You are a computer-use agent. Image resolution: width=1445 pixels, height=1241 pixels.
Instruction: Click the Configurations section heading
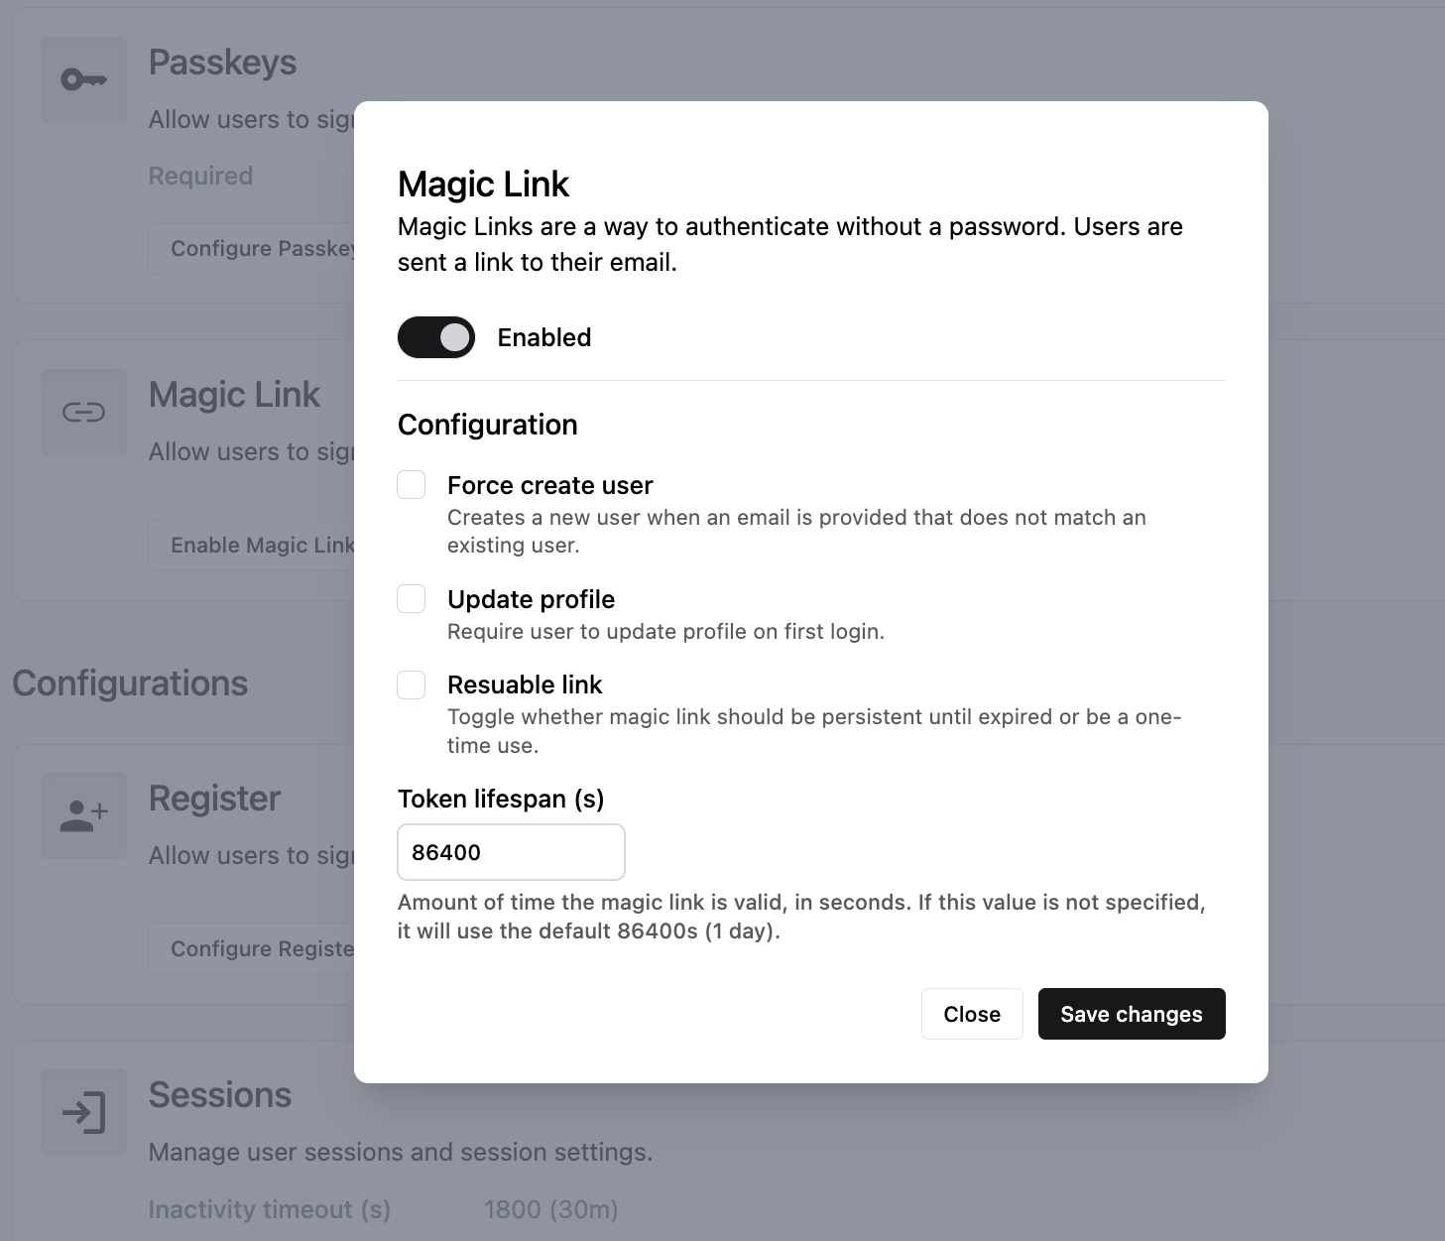tap(130, 683)
